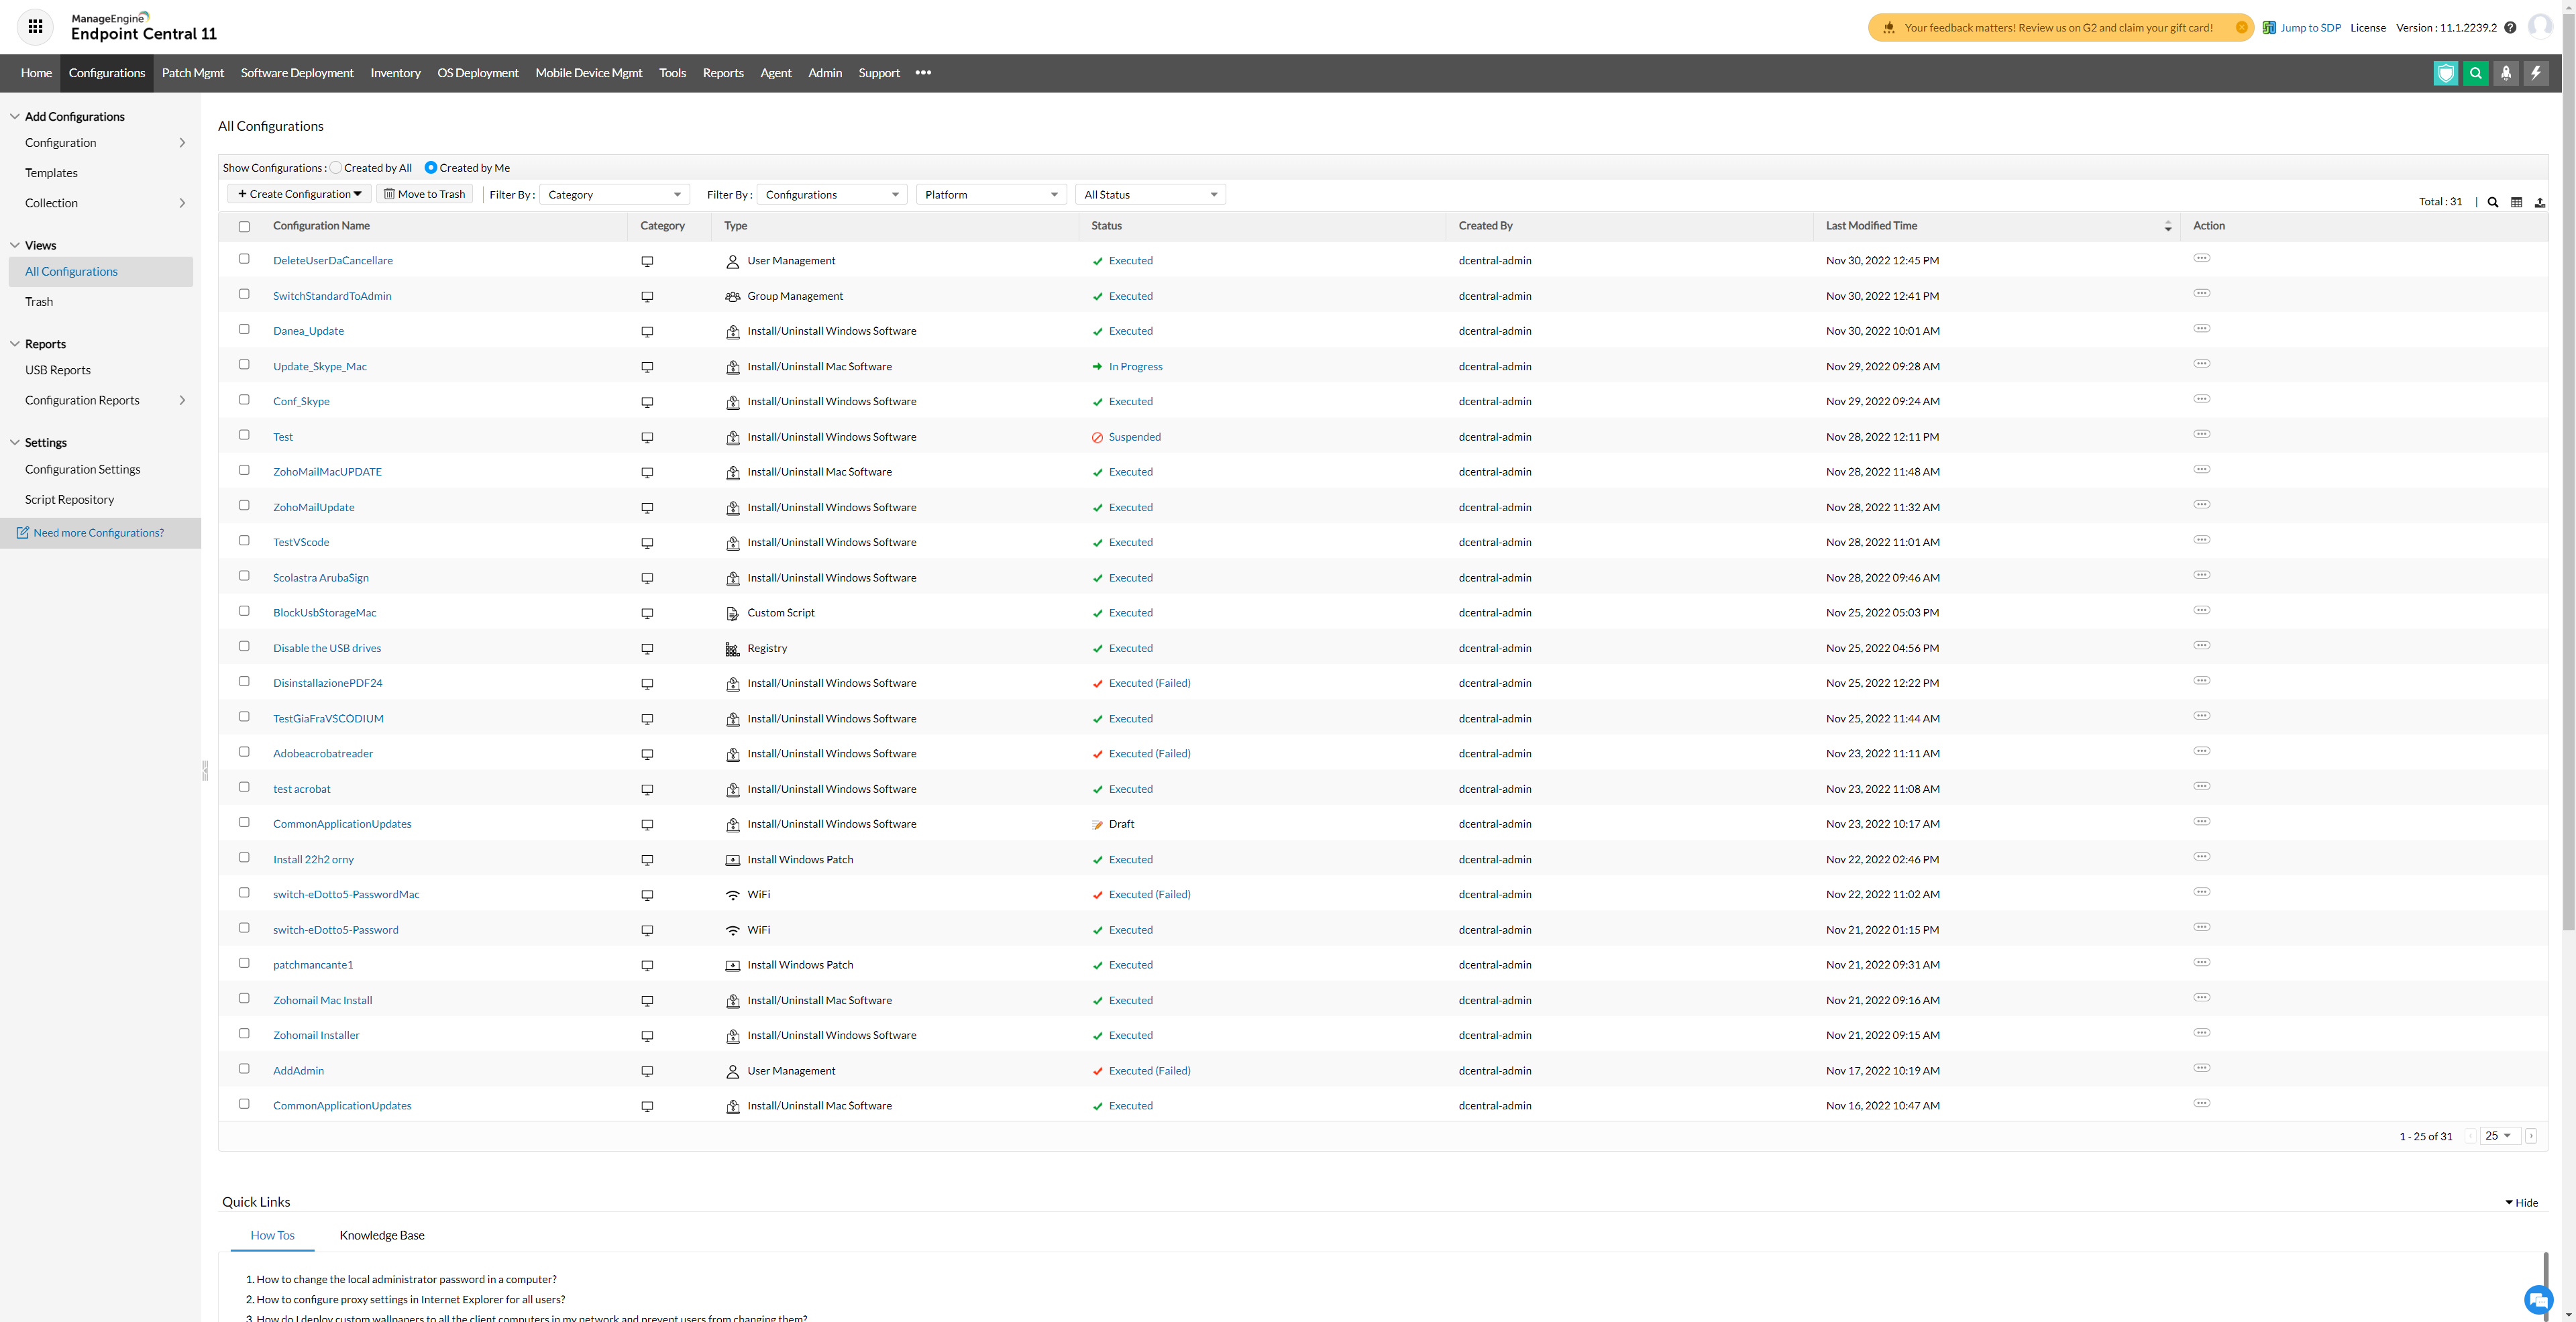2576x1322 pixels.
Task: Open the app launcher grid icon
Action: (35, 27)
